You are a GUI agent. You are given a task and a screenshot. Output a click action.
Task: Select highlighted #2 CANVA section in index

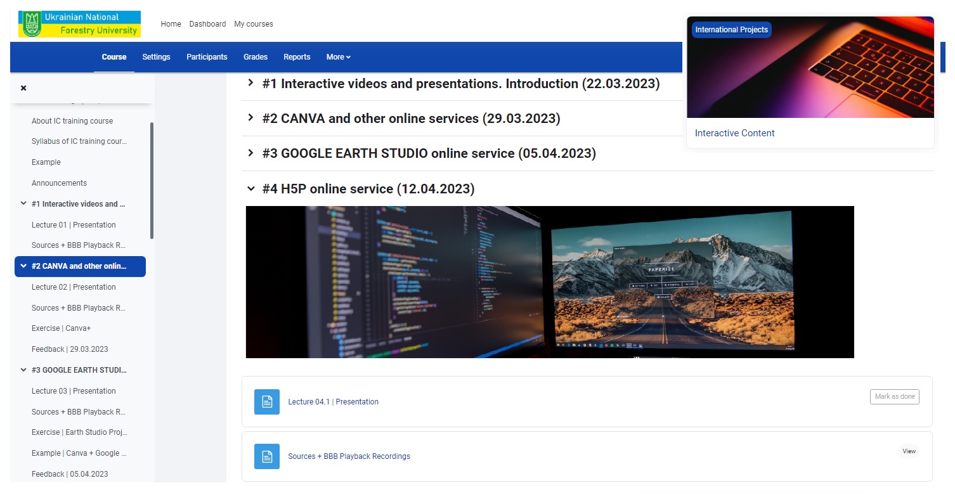(80, 267)
